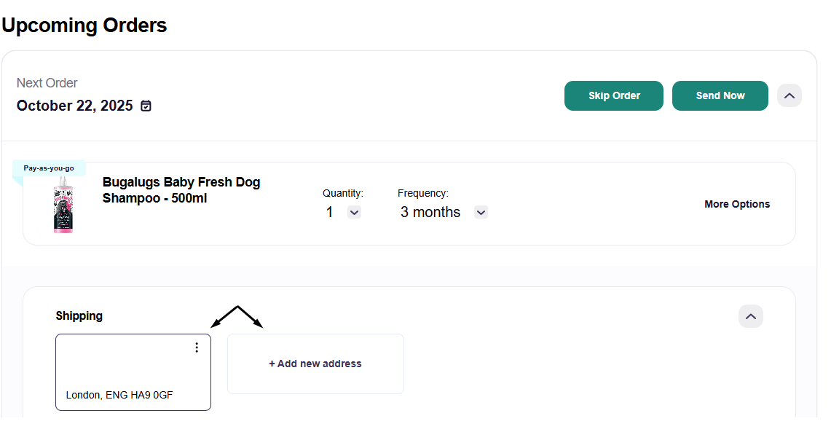Screen dimensions: 831x424
Task: Open the Quantity dropdown arrow
Action: tap(354, 213)
